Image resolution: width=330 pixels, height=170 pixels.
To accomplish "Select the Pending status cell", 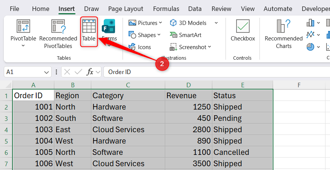I will click(x=243, y=118).
